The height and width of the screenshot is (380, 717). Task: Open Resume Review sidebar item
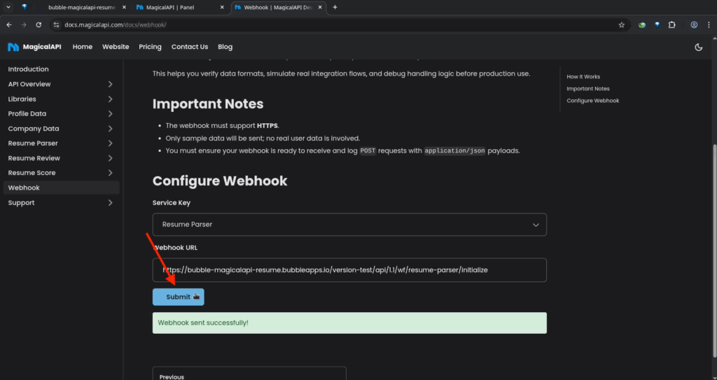pyautogui.click(x=34, y=157)
